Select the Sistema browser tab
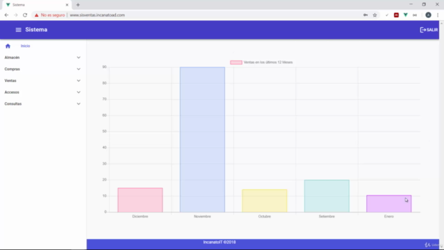 coord(36,5)
